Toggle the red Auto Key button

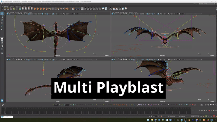(214, 116)
